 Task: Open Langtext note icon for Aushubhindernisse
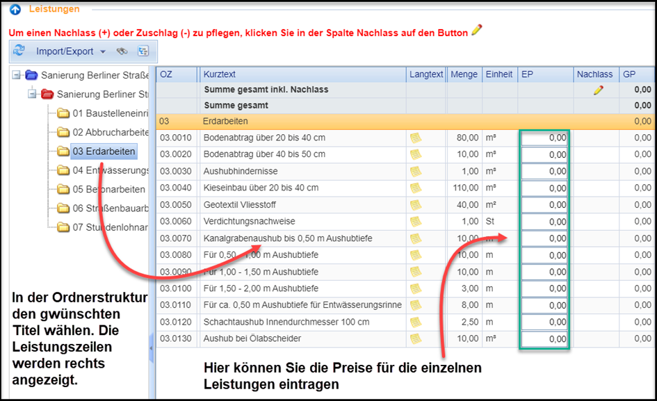[416, 171]
